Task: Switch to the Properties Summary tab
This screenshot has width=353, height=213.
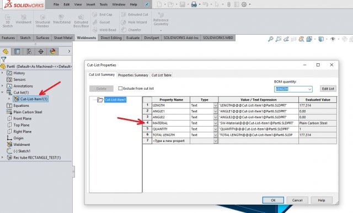Action: click(x=133, y=75)
